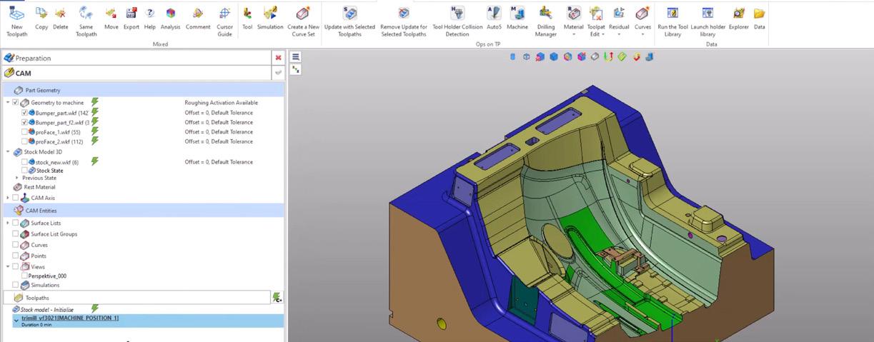Viewport: 874px width, 342px height.
Task: Start the Simulation tool
Action: point(270,18)
